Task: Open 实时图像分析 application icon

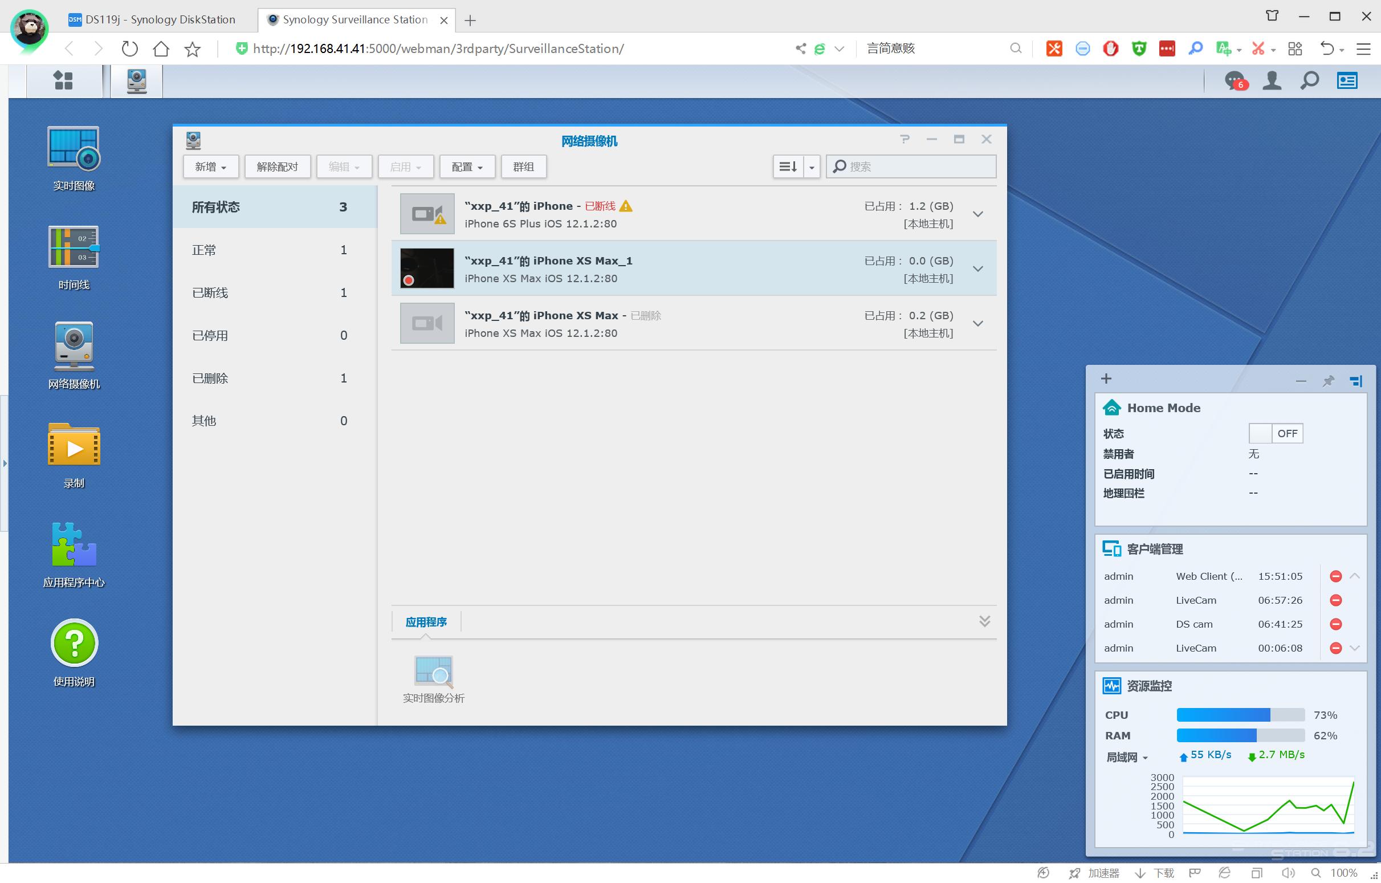Action: (433, 672)
